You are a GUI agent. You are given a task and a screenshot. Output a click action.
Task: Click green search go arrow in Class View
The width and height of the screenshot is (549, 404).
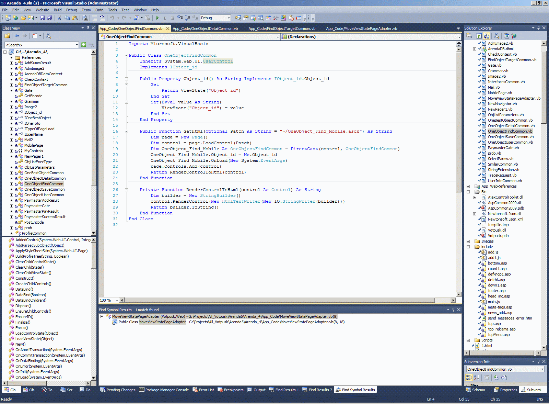[x=84, y=45]
